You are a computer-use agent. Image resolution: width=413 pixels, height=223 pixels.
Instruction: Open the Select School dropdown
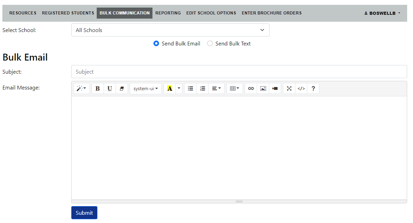point(170,30)
